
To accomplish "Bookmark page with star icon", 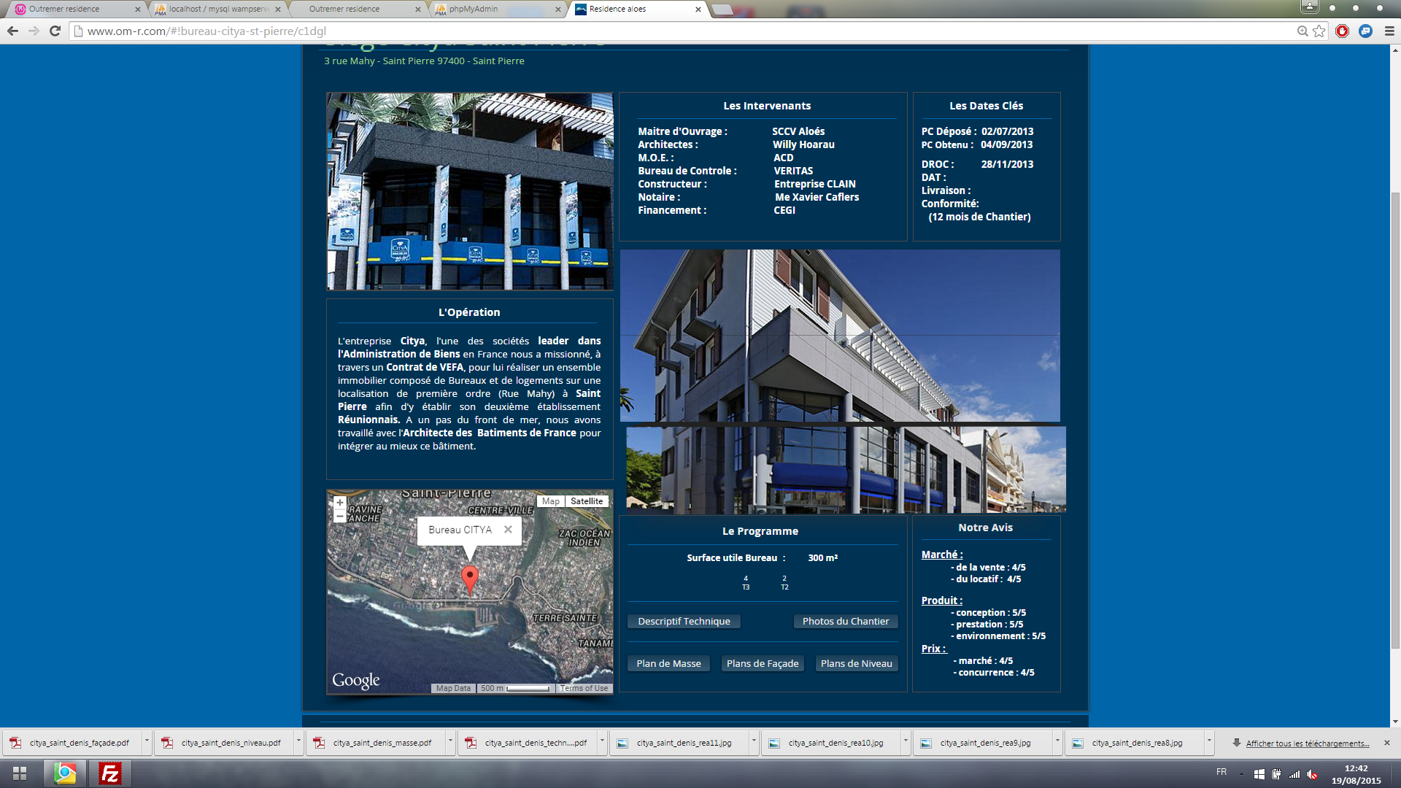I will [1319, 31].
